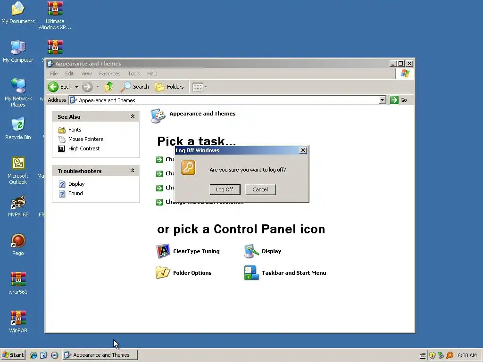Click the Display troubleshooter question-mark icon
The image size is (483, 362).
62,184
